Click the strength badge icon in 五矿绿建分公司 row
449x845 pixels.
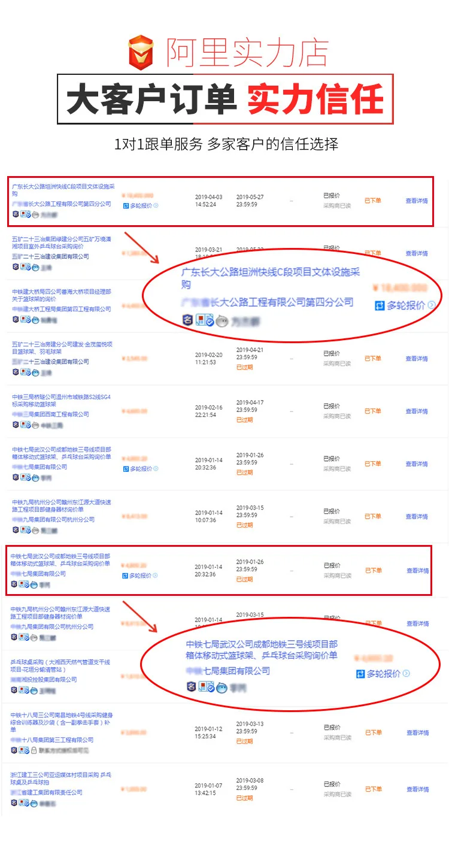click(x=16, y=266)
